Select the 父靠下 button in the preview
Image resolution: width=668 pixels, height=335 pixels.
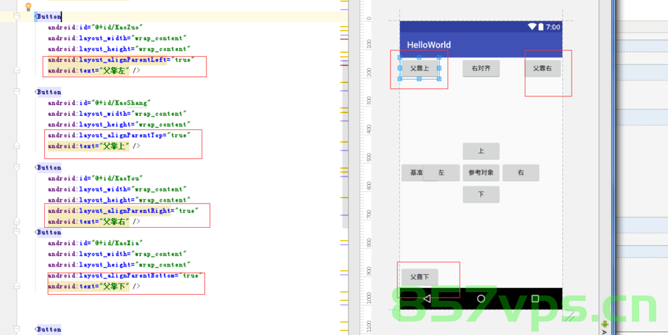(x=419, y=277)
